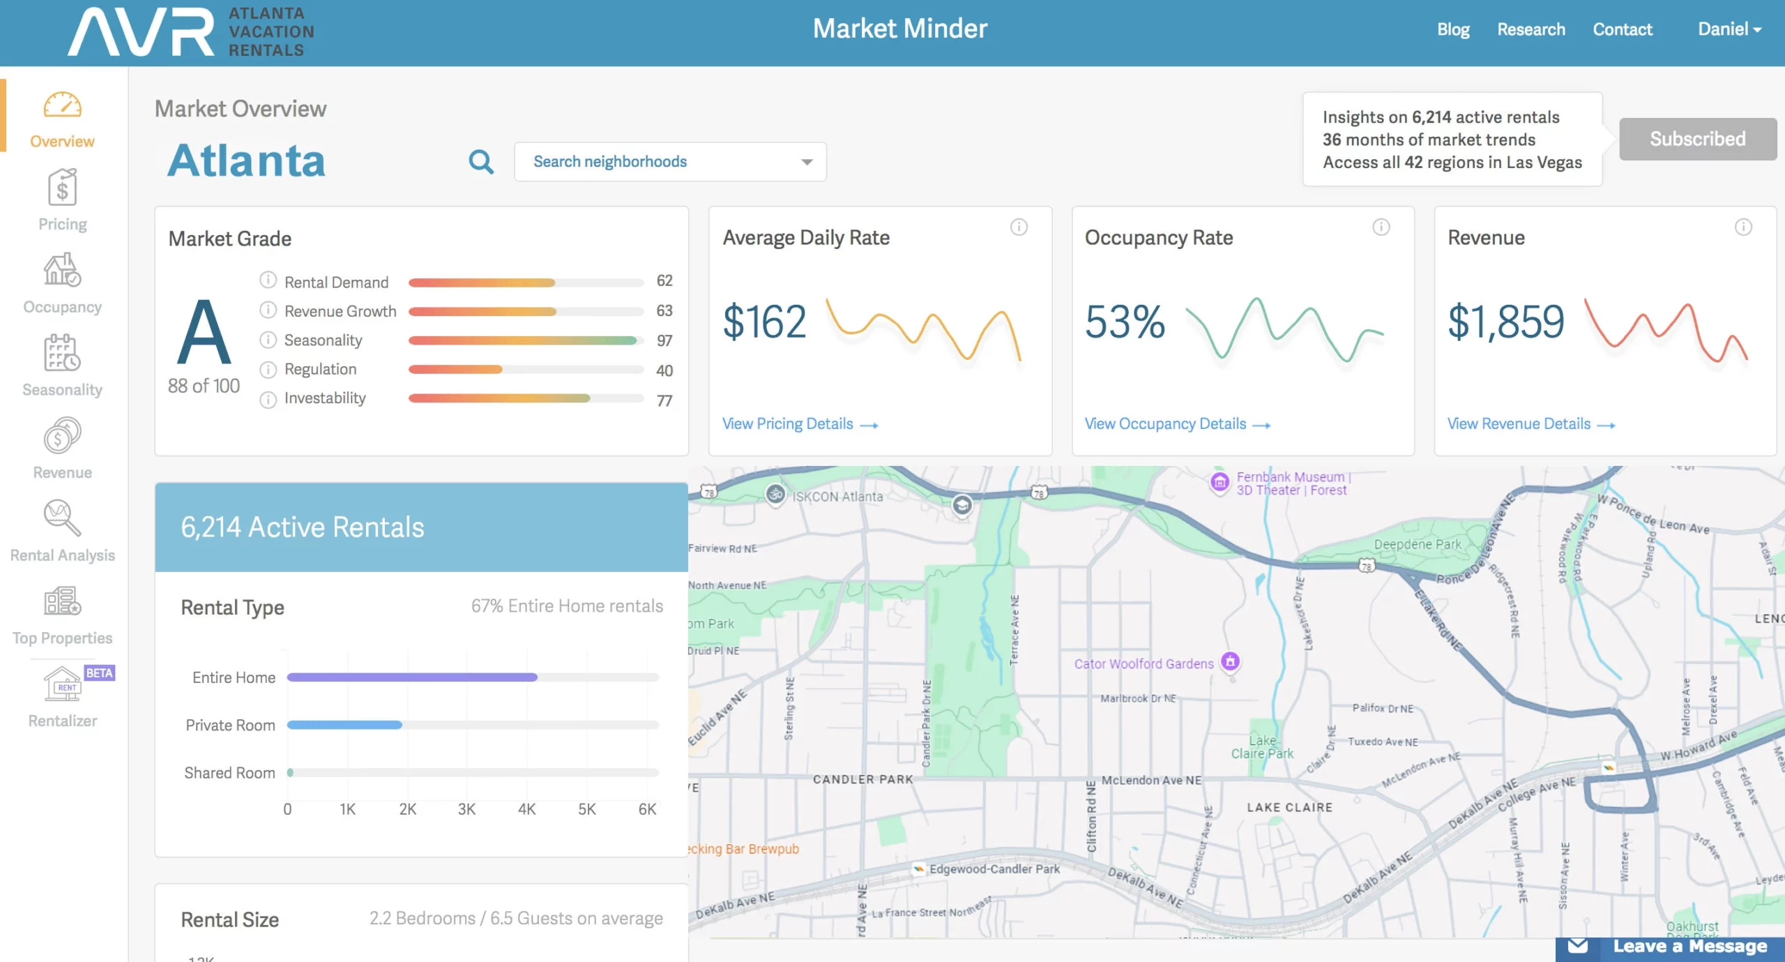Image resolution: width=1785 pixels, height=962 pixels.
Task: Open the Revenue coins icon
Action: (x=63, y=435)
